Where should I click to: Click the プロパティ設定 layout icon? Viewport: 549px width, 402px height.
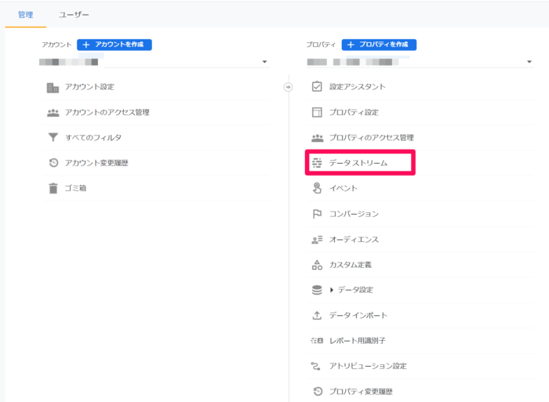tap(317, 112)
